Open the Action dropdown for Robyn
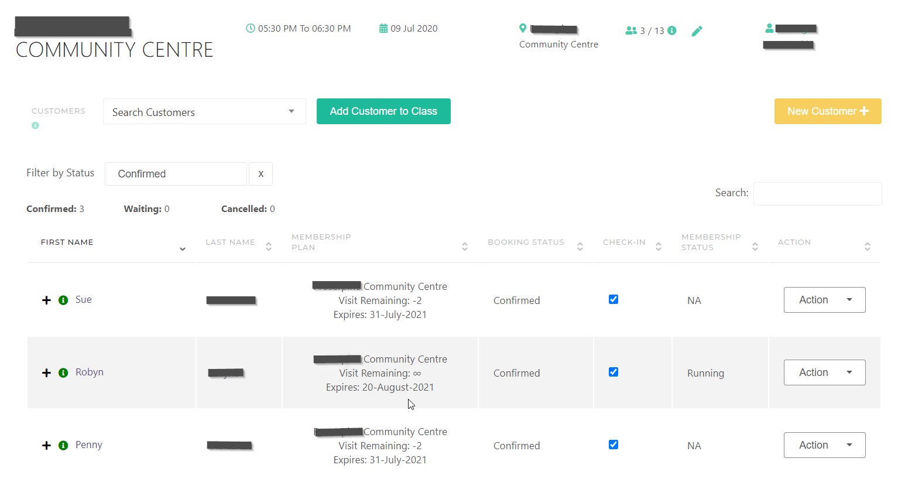Viewport: 898px width, 482px height. pos(824,372)
